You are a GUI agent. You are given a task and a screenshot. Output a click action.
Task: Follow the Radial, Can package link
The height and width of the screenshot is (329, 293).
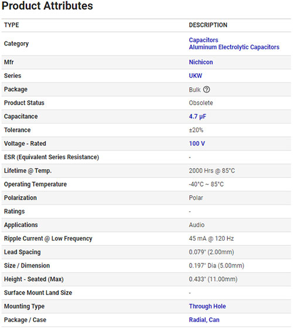click(204, 320)
